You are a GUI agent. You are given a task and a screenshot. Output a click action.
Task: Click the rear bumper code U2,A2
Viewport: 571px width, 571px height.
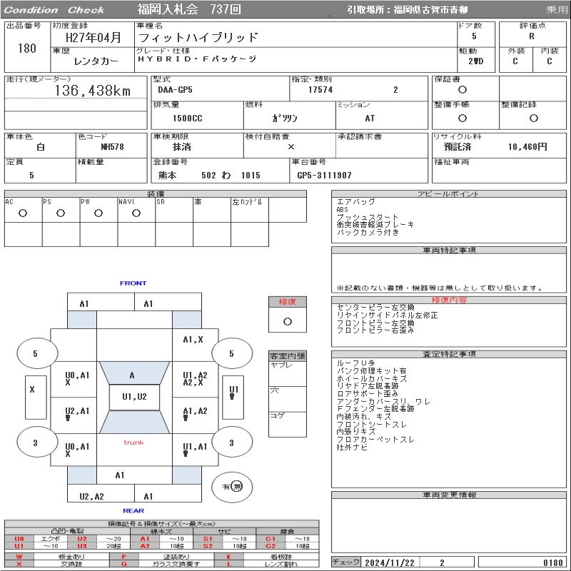(92, 496)
